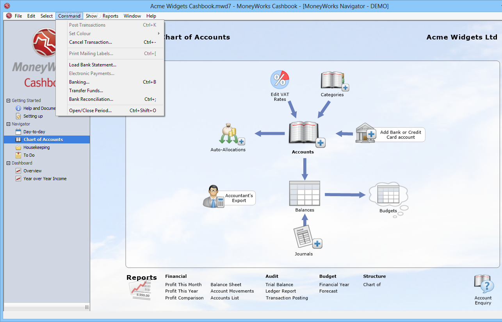Open the Balance Sheet report
This screenshot has width=502, height=322.
coord(226,284)
